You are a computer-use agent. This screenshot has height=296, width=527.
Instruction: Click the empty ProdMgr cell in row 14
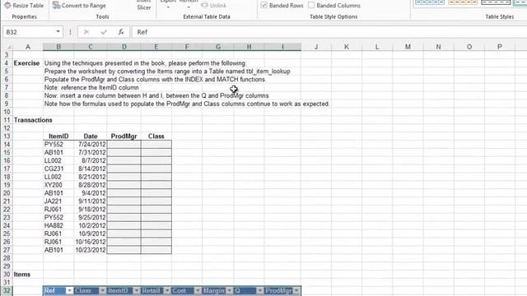[x=124, y=145]
